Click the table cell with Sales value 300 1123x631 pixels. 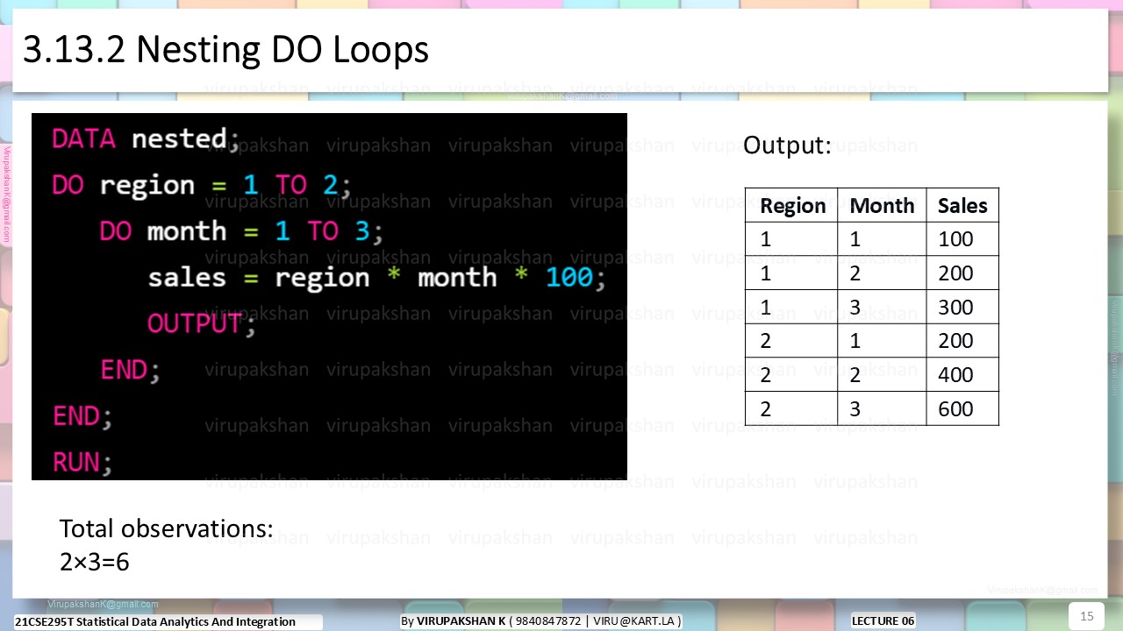[962, 307]
